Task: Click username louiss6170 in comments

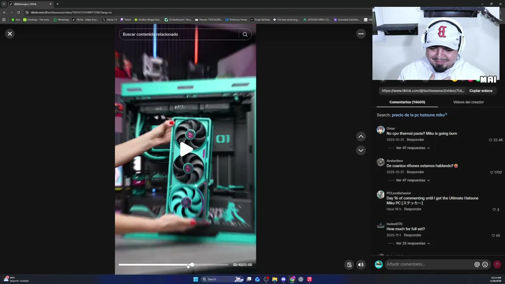Action: click(395, 224)
